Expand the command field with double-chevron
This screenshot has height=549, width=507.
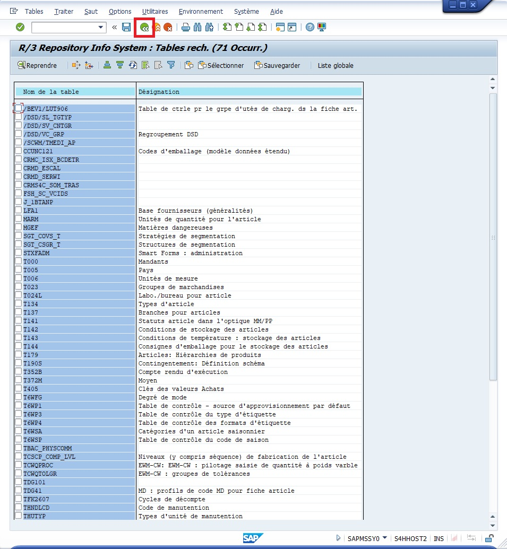point(114,27)
